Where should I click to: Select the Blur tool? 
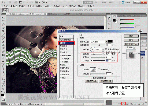(3, 58)
